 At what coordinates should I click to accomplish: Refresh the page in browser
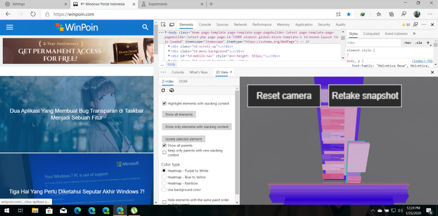pyautogui.click(x=33, y=14)
